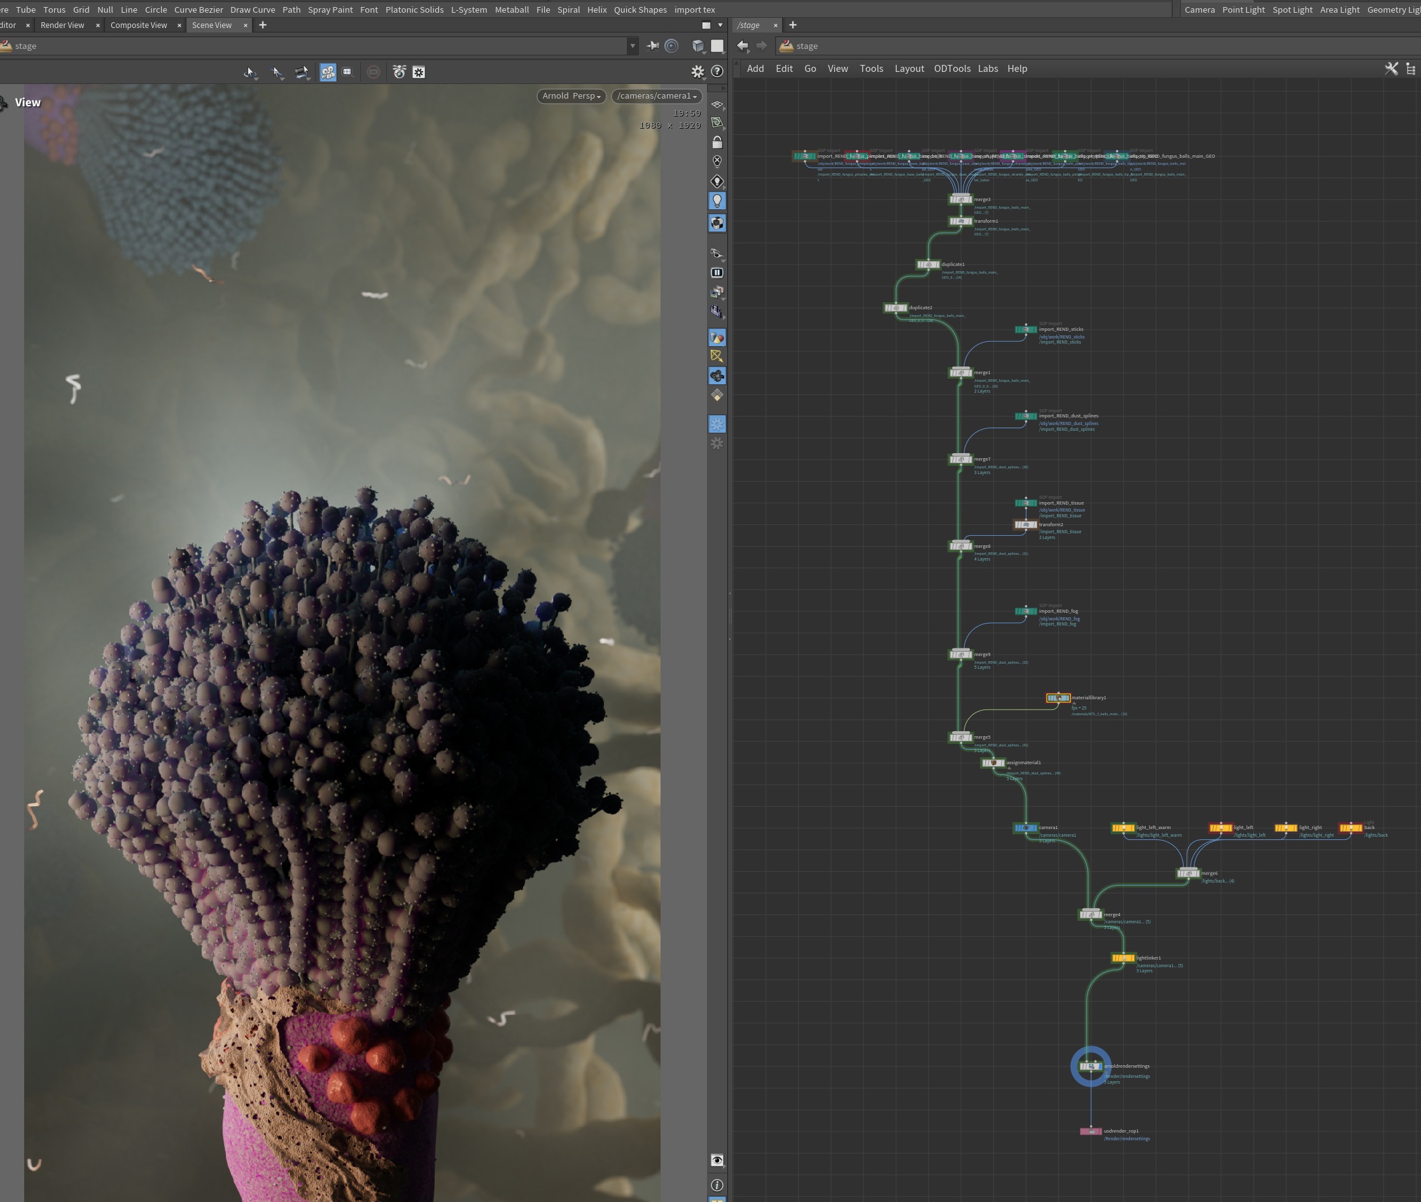The width and height of the screenshot is (1421, 1202).
Task: Activate the viewport select tool
Action: 249,73
